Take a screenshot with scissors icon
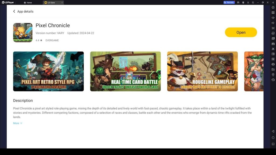The width and height of the screenshot is (276, 155). coord(273,49)
